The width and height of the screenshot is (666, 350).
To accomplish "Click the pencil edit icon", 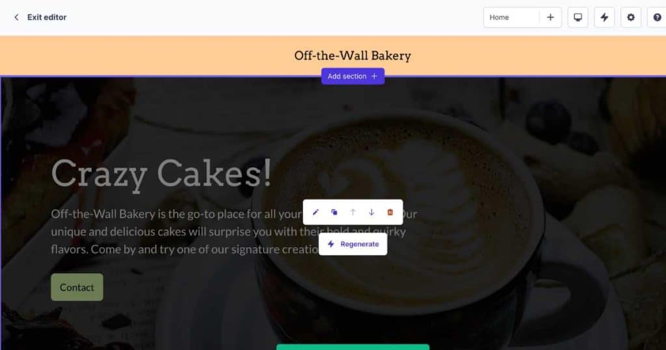I will point(315,212).
